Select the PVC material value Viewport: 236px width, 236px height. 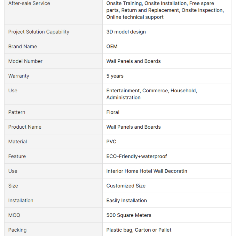[111, 142]
